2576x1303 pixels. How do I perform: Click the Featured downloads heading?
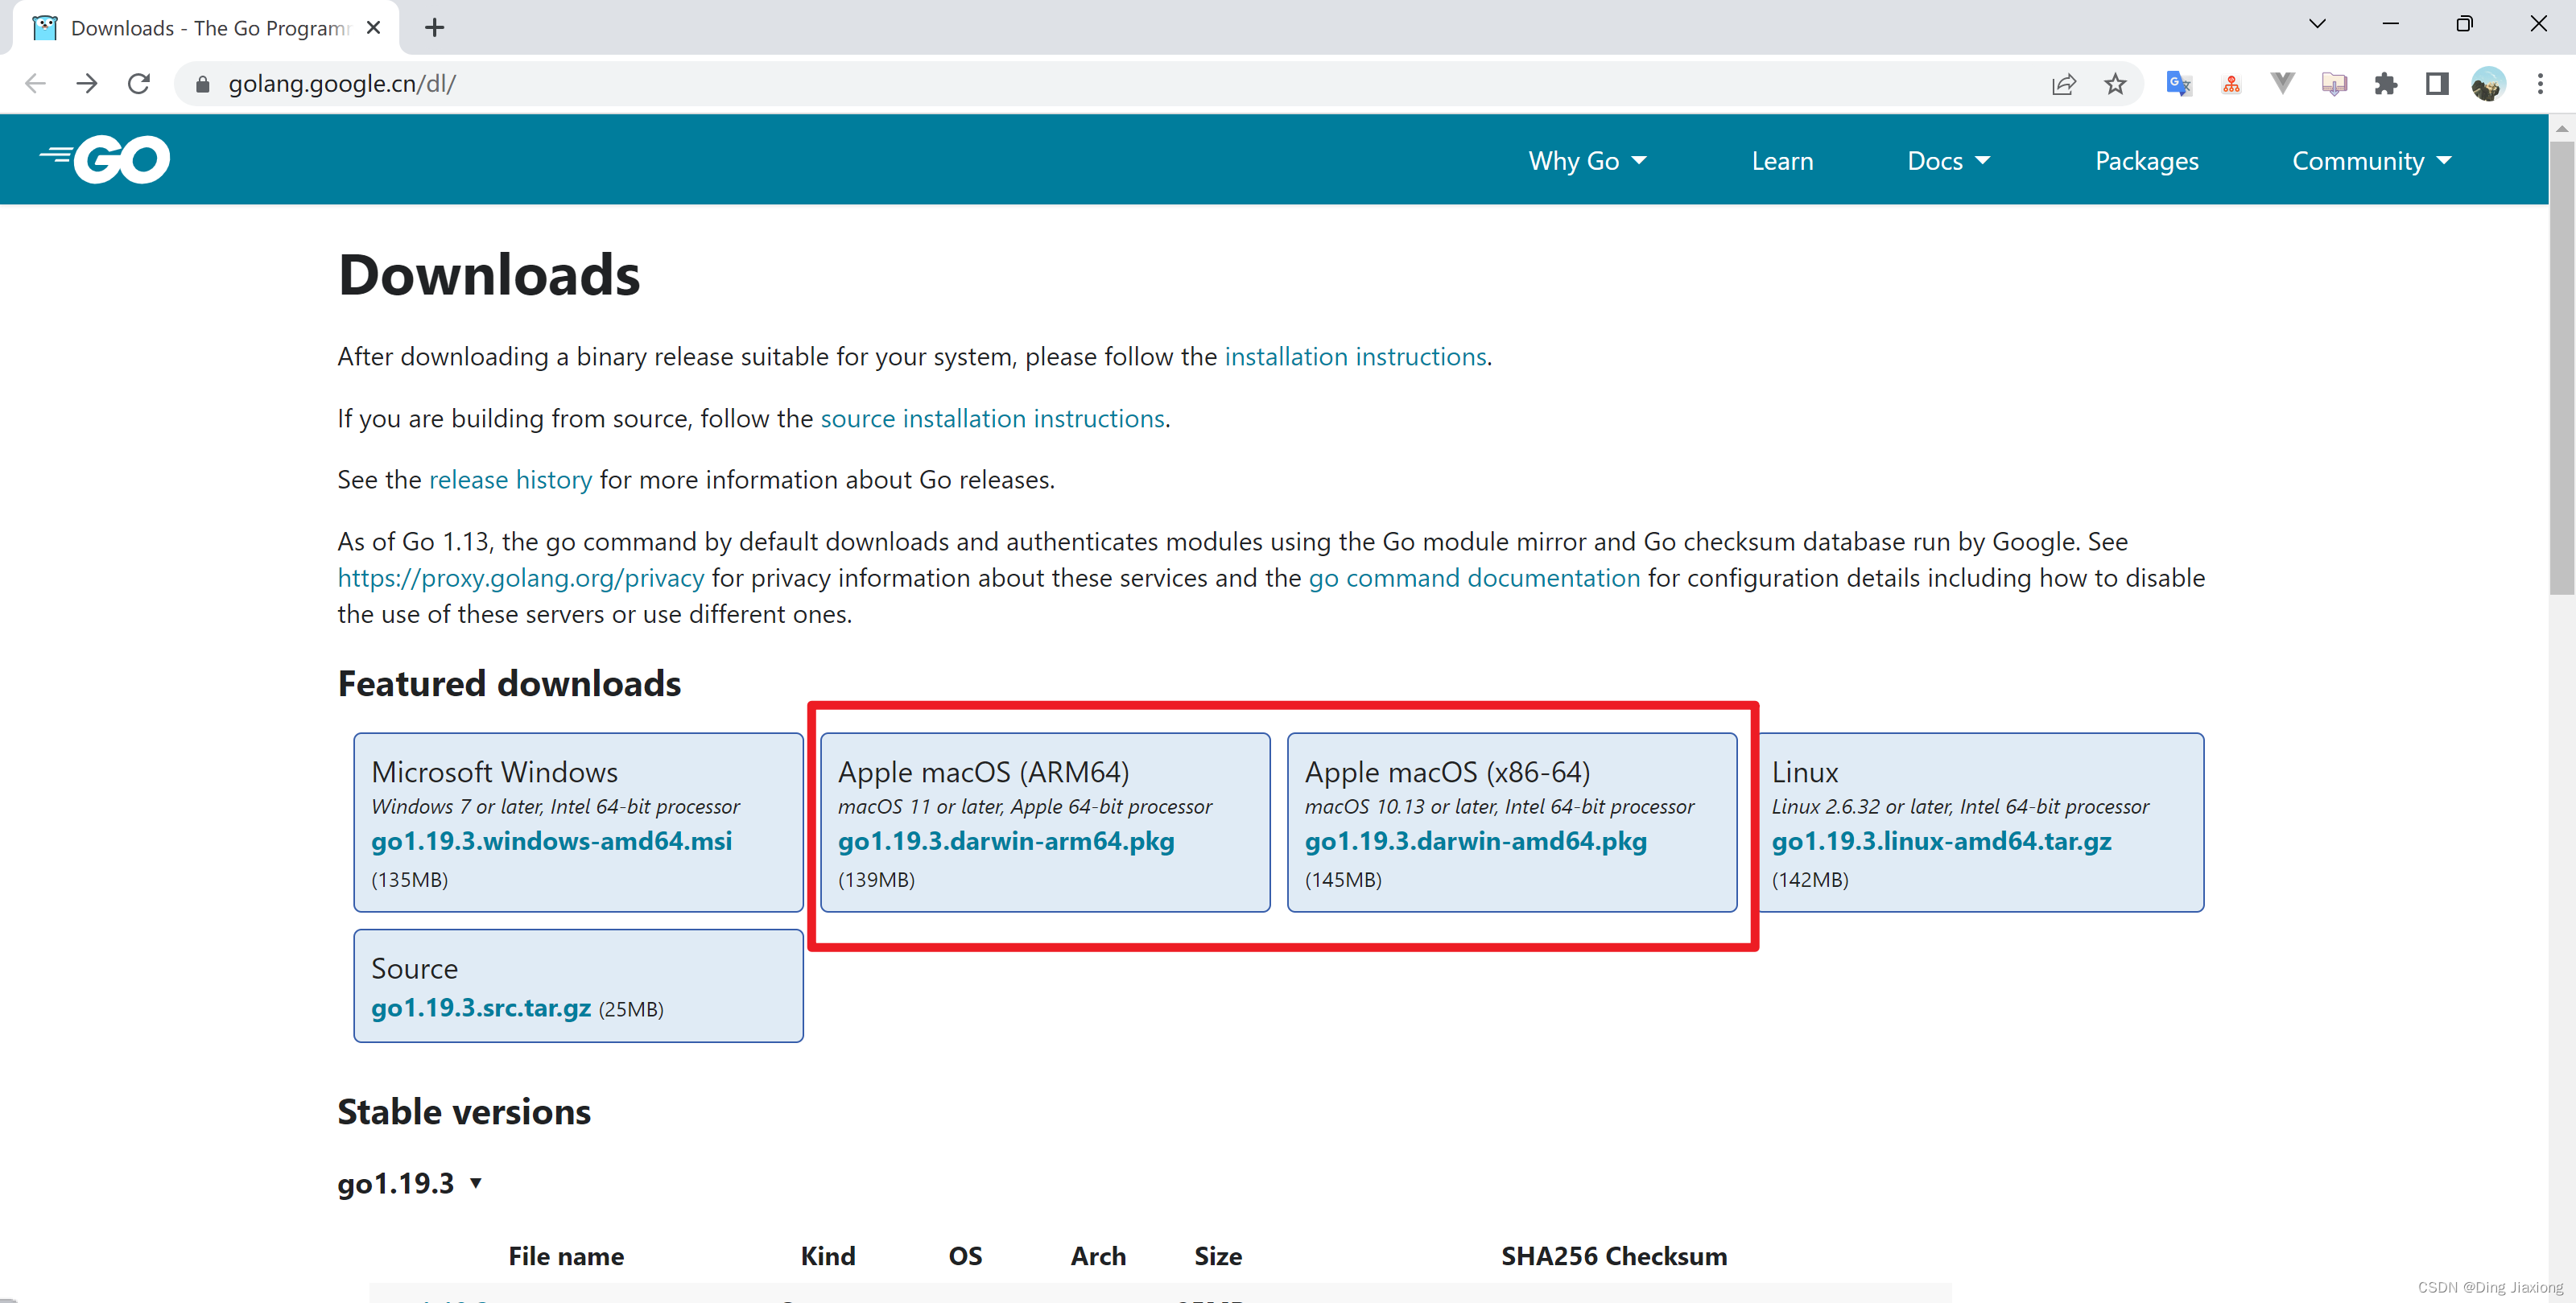pyautogui.click(x=509, y=684)
